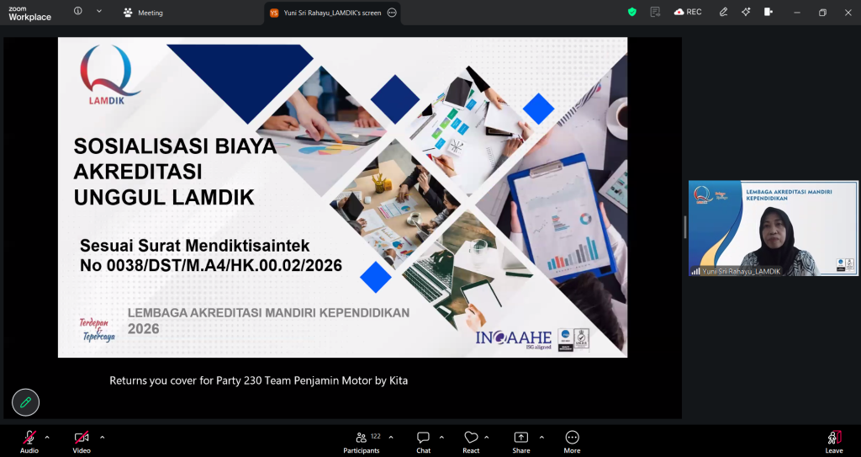Expand the arrow beside Share
Screen dimensions: 861x457
click(x=541, y=437)
